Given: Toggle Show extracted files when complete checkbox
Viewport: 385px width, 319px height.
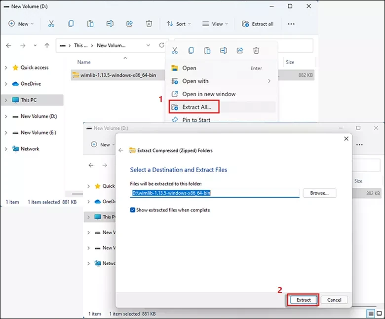Looking at the screenshot, I should coord(133,210).
